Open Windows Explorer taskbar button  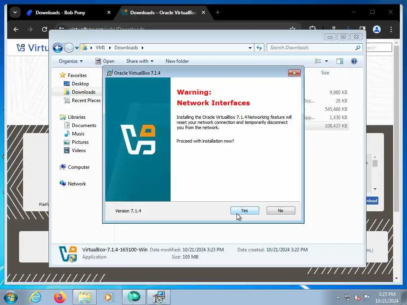pyautogui.click(x=84, y=297)
